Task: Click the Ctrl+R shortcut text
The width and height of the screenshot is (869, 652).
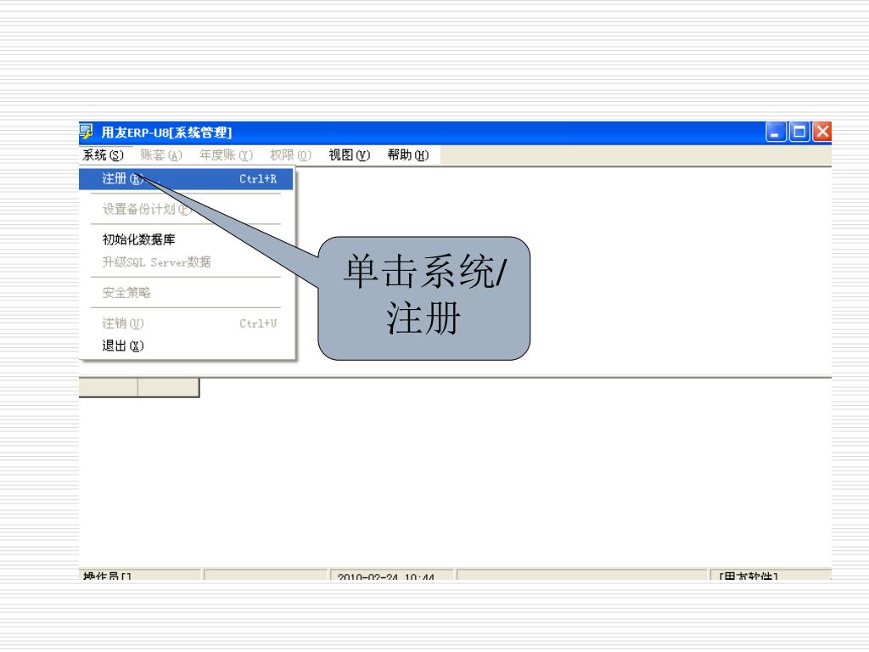Action: (x=258, y=179)
